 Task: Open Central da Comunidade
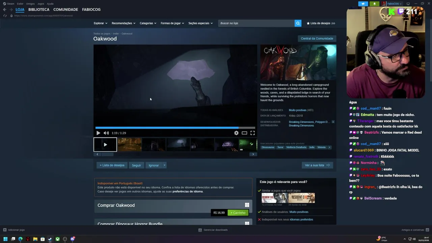click(317, 38)
